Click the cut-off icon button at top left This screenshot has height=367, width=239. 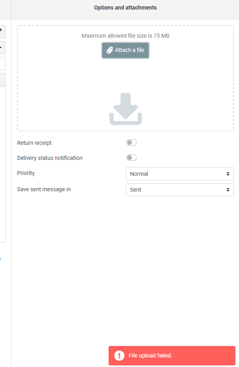[x=2, y=31]
